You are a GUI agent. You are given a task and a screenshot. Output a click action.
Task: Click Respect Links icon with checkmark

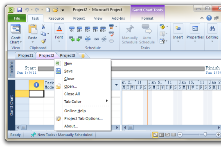pyautogui.click(x=111, y=34)
